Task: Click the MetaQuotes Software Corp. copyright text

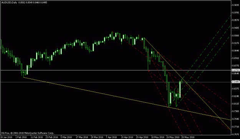Action: pos(28,133)
